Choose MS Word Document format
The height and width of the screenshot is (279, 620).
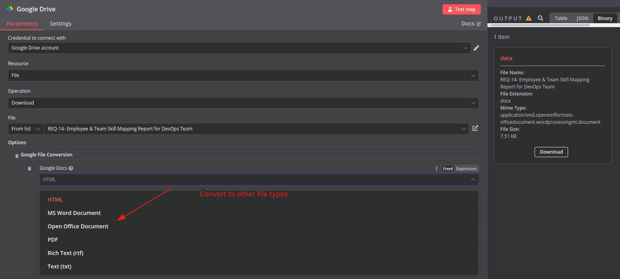[x=259, y=213]
